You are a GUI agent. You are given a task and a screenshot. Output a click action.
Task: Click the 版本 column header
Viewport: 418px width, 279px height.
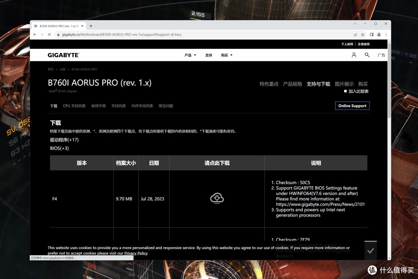coord(82,163)
